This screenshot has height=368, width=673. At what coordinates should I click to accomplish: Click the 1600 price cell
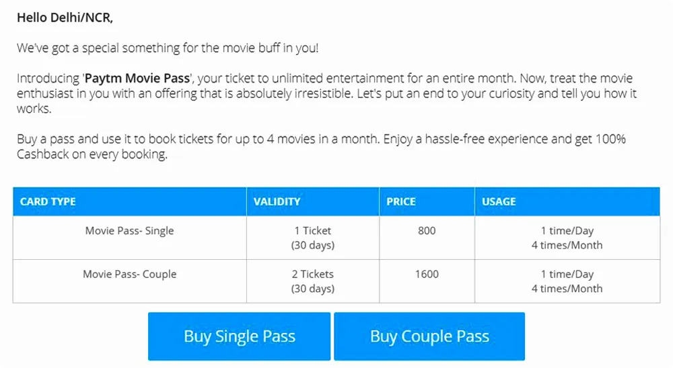(427, 281)
